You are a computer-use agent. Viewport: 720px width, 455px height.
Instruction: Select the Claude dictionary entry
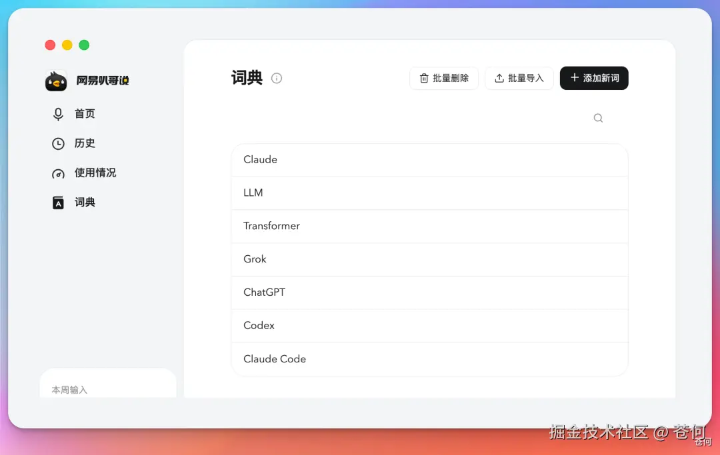coord(429,160)
